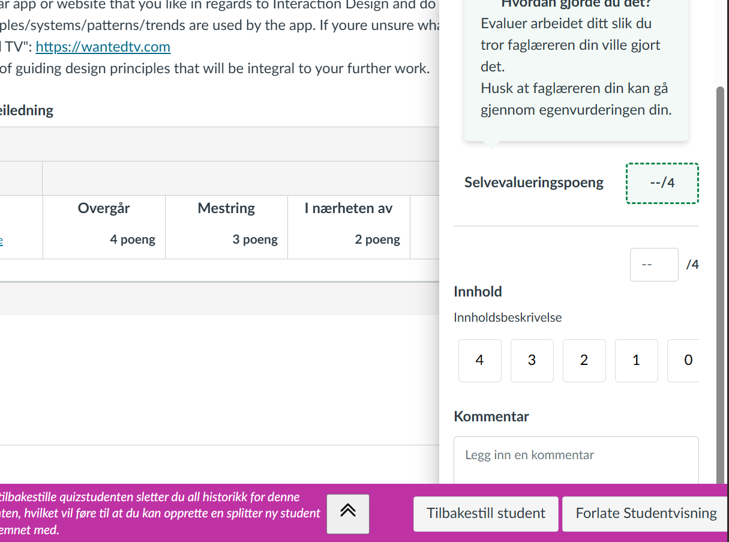Click the I nærheten av 2 poeng cell
The image size is (729, 542).
349,227
